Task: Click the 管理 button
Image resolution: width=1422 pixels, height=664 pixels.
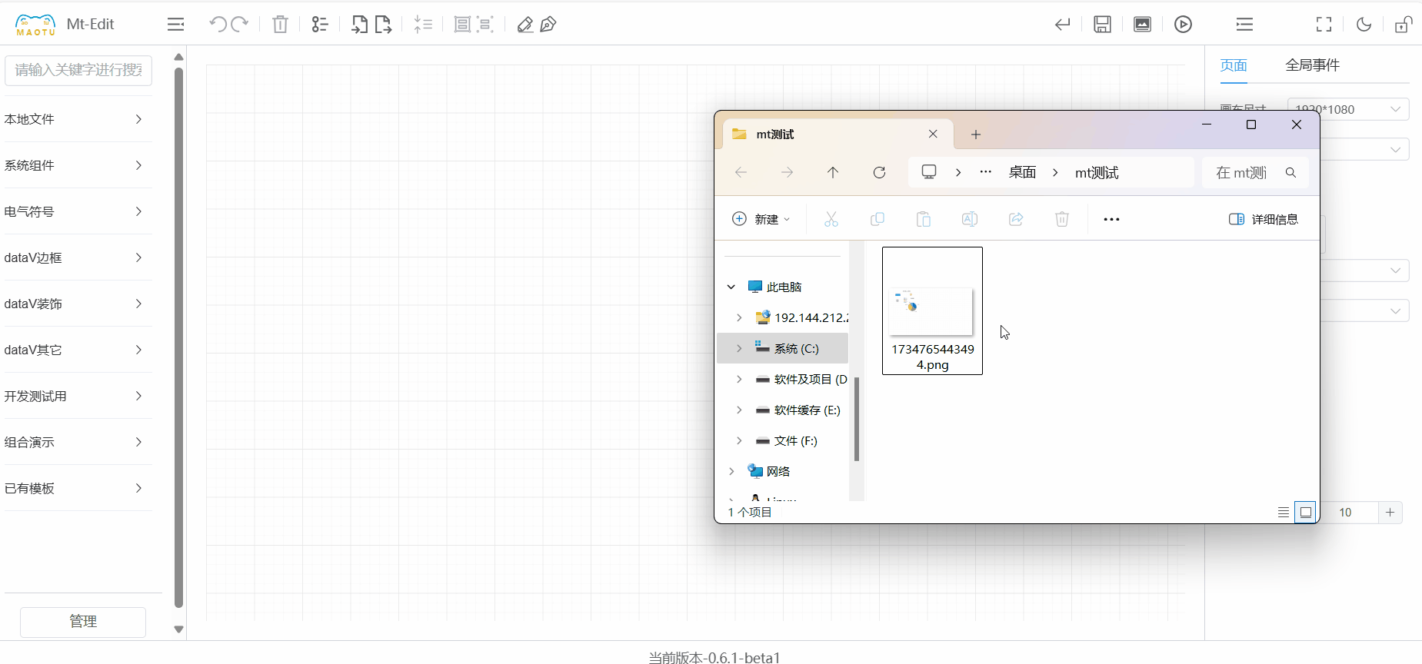Action: click(83, 622)
